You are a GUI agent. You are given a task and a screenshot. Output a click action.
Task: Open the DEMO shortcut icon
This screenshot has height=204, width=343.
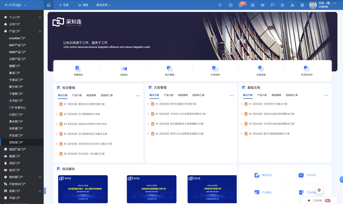pyautogui.click(x=124, y=69)
